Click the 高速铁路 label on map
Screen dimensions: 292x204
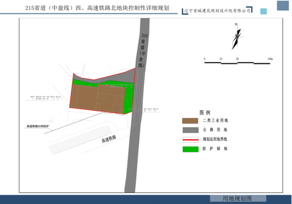click(x=109, y=139)
